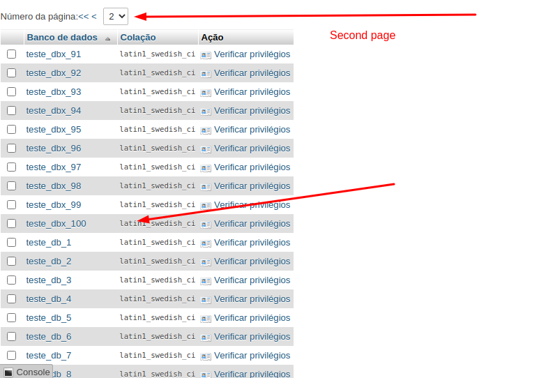Check the teste_dbx_94 row checkbox

11,110
